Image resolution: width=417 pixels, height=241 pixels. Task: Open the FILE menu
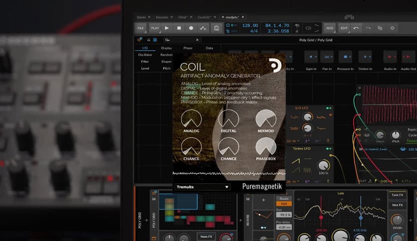[141, 28]
